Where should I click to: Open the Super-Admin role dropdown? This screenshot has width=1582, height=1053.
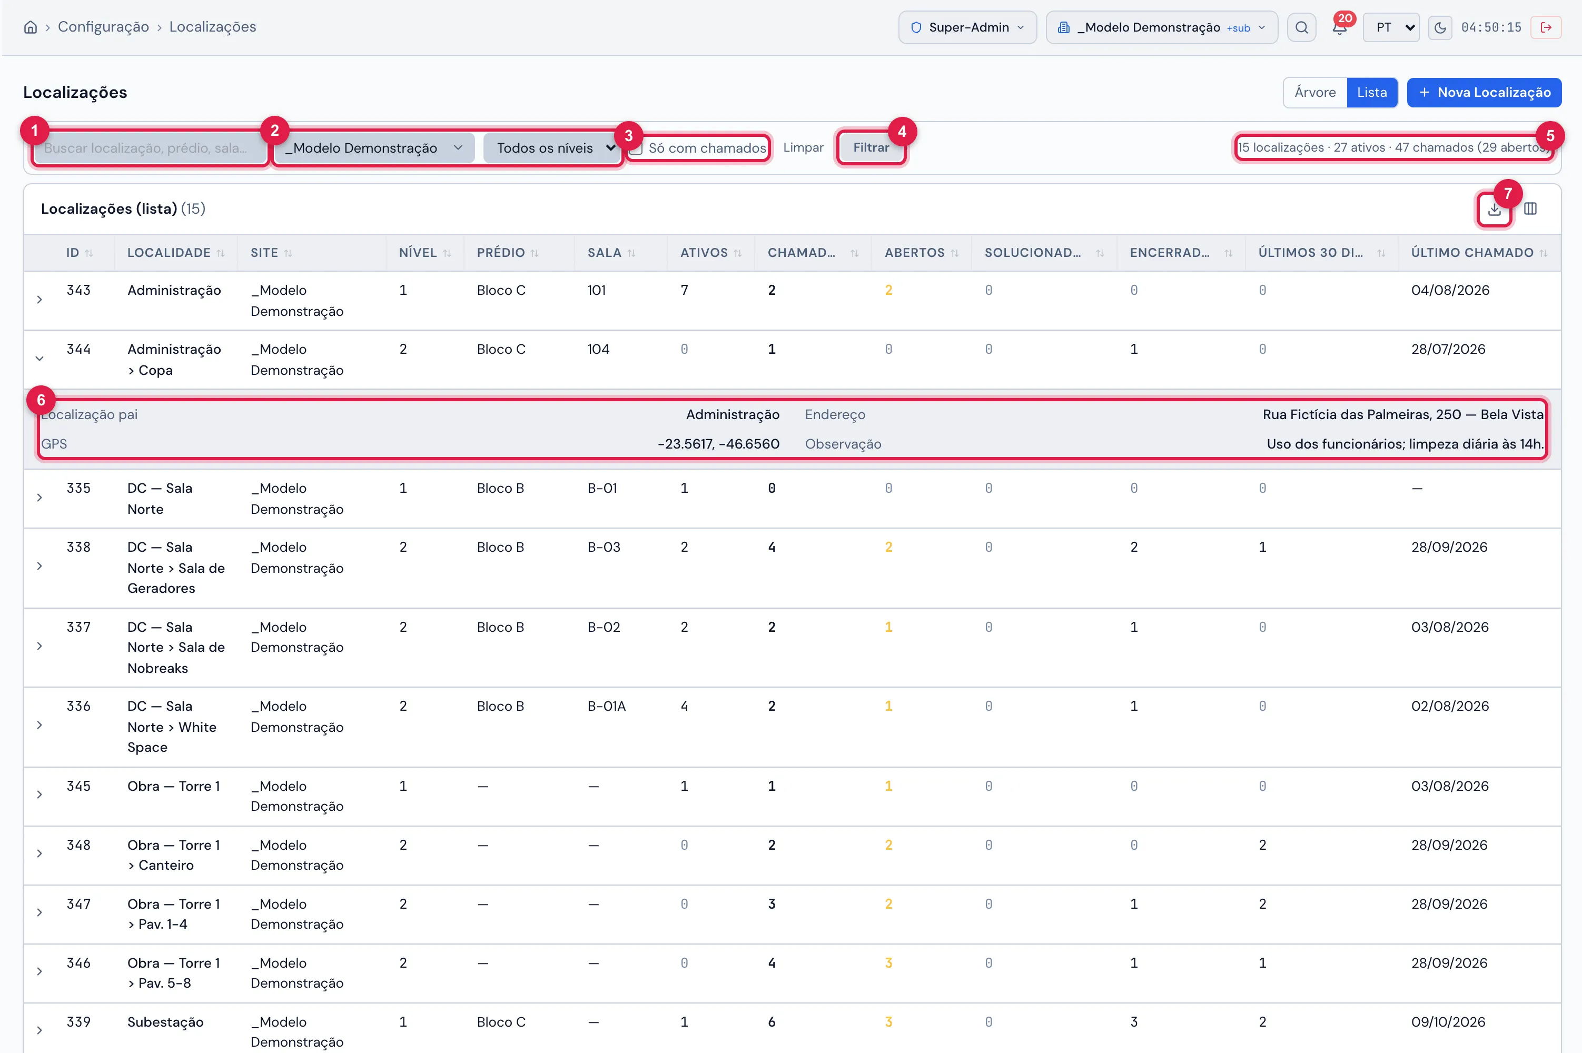pos(967,27)
